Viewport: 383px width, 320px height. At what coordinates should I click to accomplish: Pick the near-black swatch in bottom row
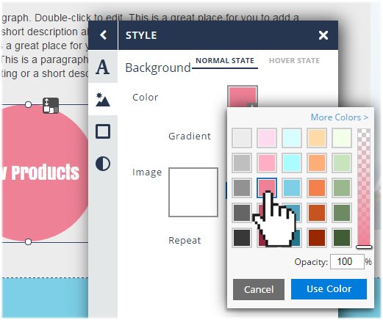242,238
